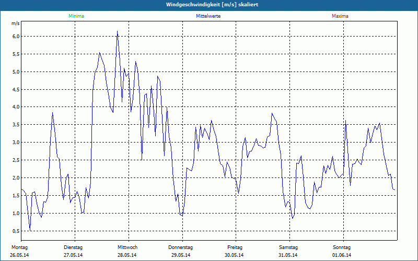
Task: Click the date 26.05.14
Action: (19, 255)
